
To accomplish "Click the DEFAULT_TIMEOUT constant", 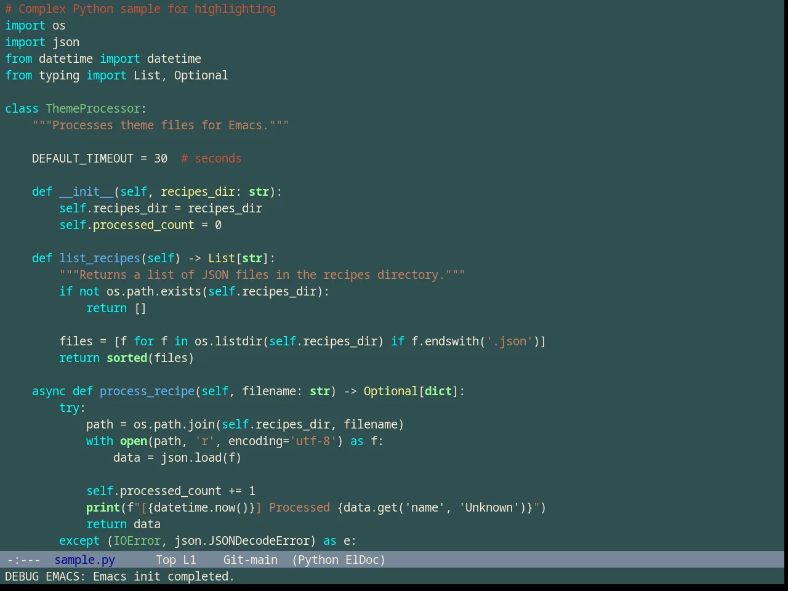I will pos(82,158).
